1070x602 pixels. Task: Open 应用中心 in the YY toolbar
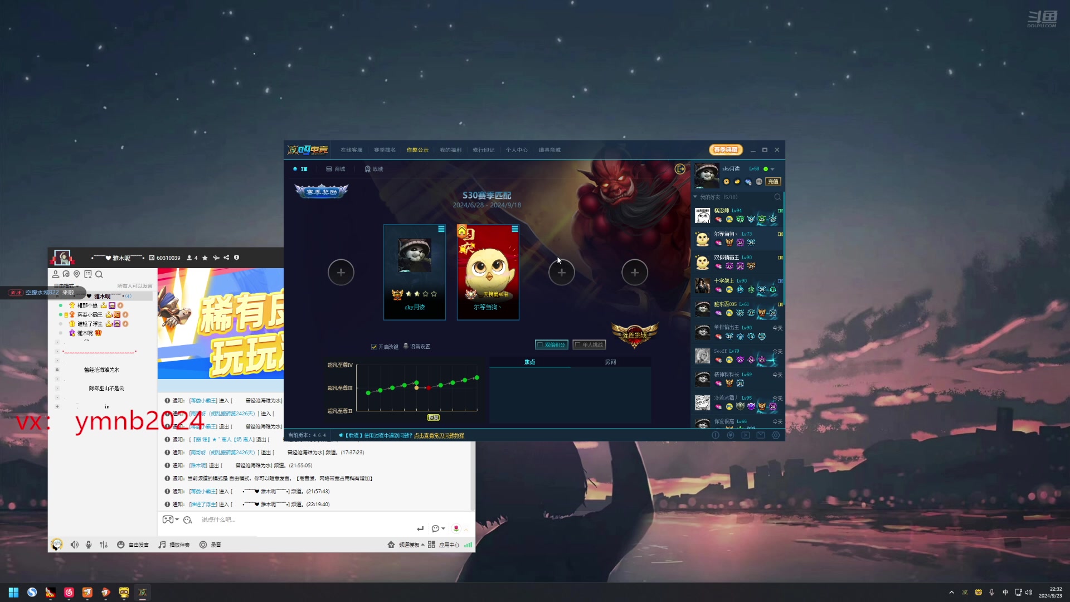(444, 545)
